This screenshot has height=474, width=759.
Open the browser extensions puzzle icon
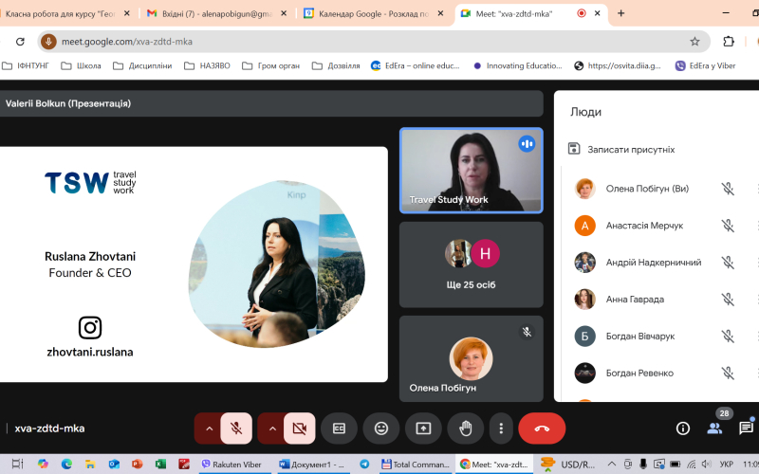pos(729,42)
